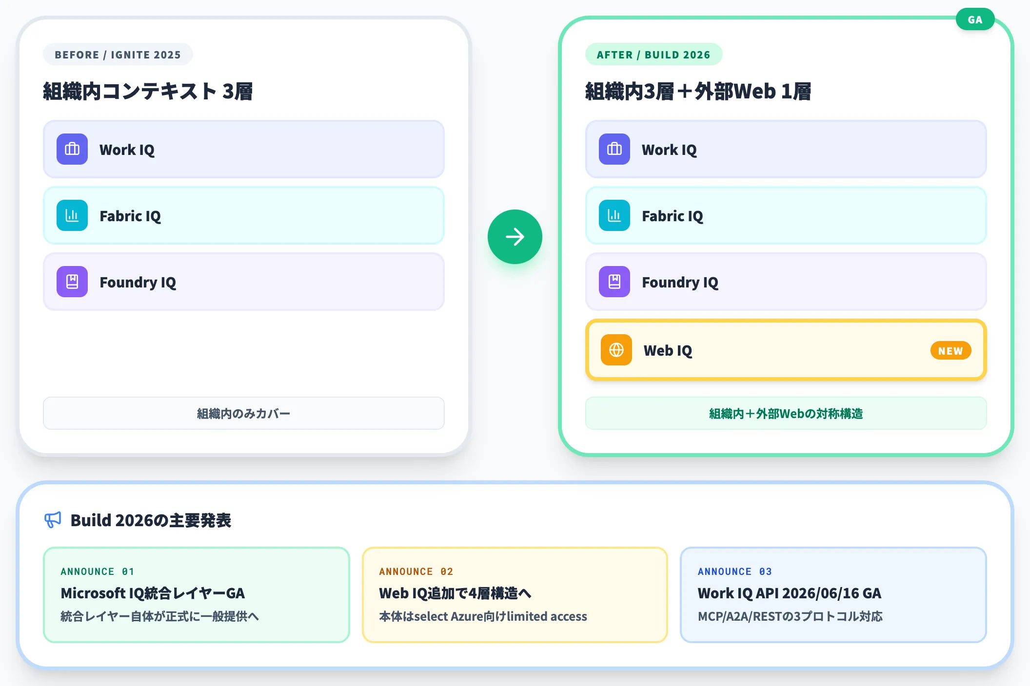Click the Foundry IQ bookmark icon in Before panel
1030x686 pixels.
pyautogui.click(x=72, y=282)
